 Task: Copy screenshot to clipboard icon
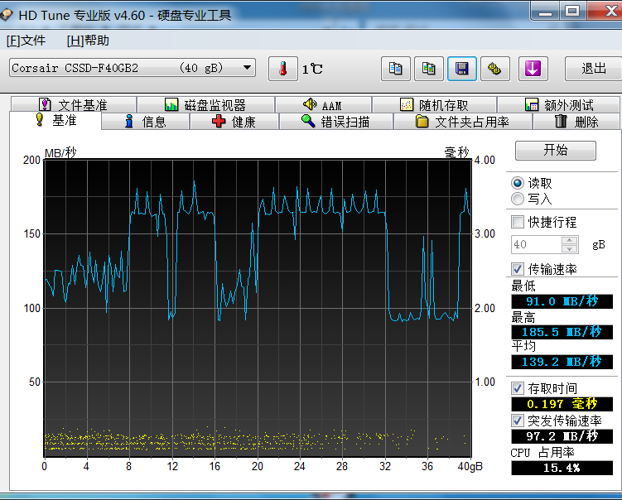pos(429,69)
